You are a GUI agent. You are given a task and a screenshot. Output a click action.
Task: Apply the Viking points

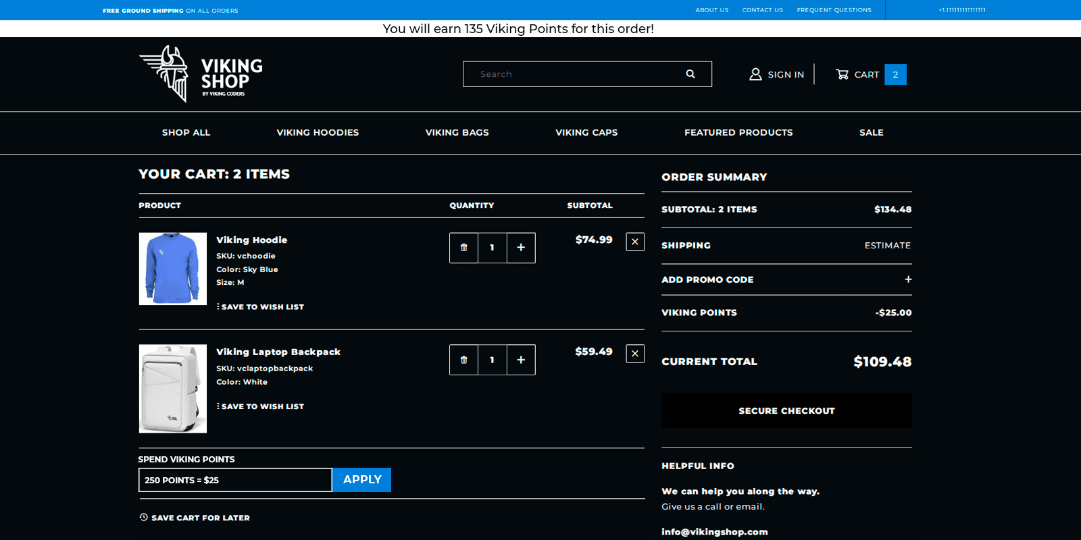(x=362, y=480)
